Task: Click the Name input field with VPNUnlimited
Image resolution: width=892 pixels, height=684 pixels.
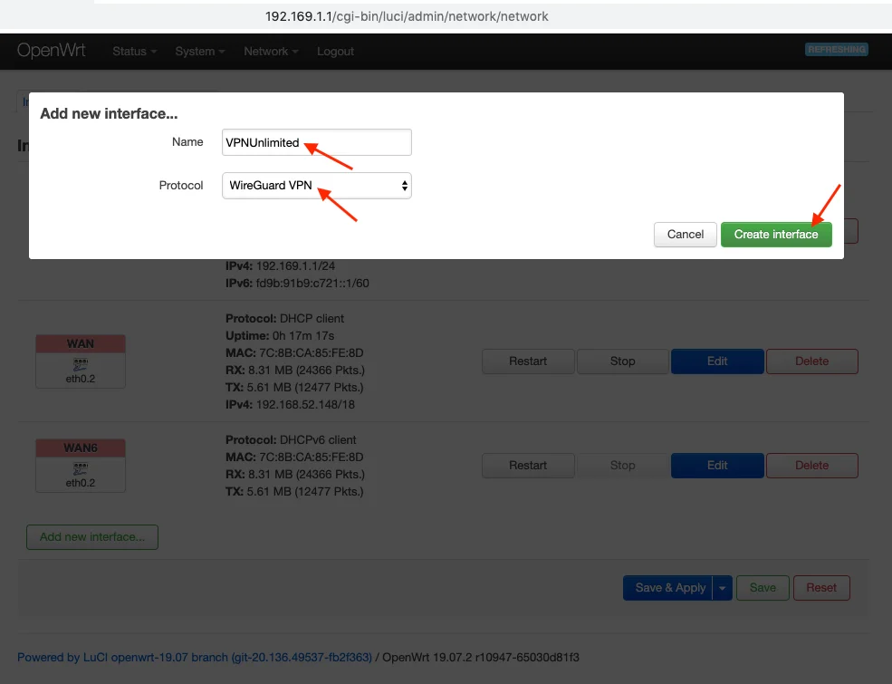Action: [317, 142]
